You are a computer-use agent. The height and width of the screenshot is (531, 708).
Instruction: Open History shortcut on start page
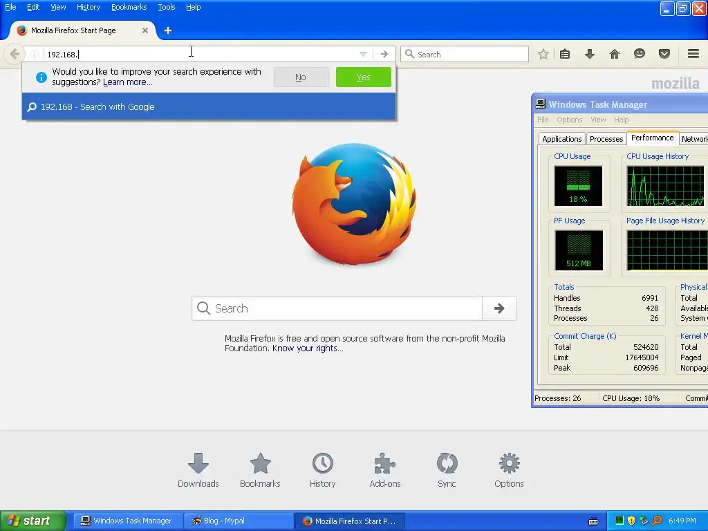pos(322,470)
